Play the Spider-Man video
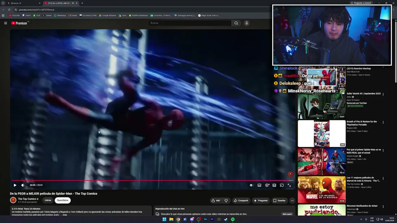This screenshot has width=397, height=223. [x=15, y=185]
